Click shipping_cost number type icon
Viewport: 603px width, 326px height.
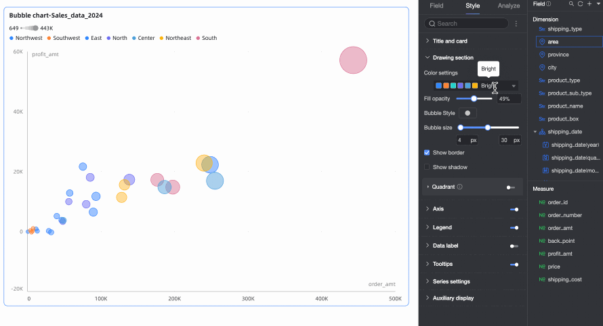pyautogui.click(x=542, y=279)
